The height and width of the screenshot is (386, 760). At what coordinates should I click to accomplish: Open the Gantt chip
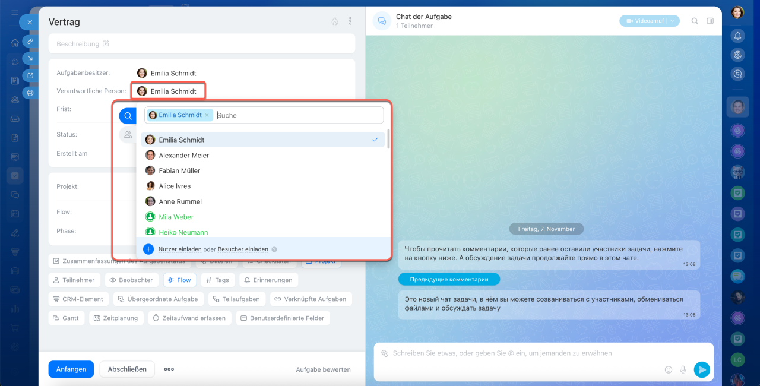point(66,318)
